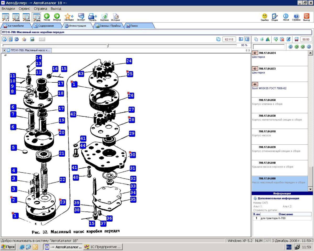Select Крышка насоса верхняя в сборе row
Image resolution: width=314 pixels, height=251 pixels.
(x=280, y=168)
